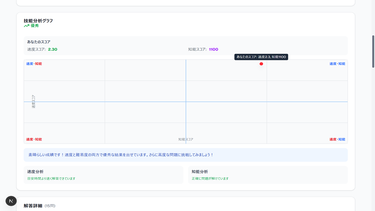Click the bottom-right quadrant 速度・知能 label
Screen dimensions: 375x211
337,140
